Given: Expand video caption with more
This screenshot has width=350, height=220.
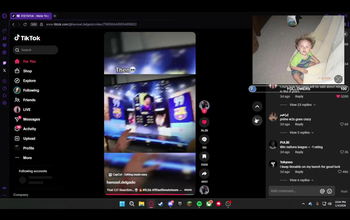Looking at the screenshot, I should (x=188, y=190).
